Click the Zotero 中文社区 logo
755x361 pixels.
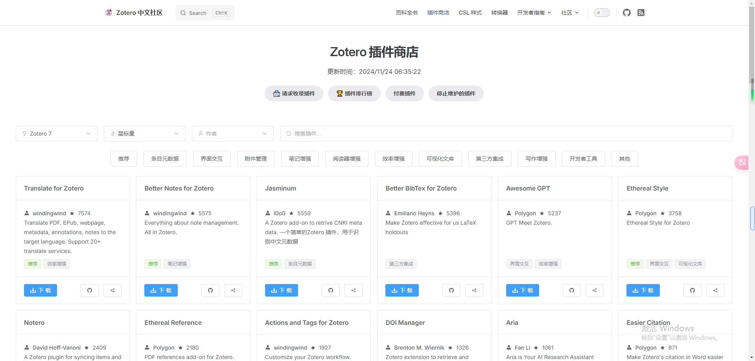click(134, 13)
